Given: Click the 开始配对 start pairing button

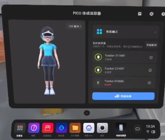Looking at the screenshot, I should (x=151, y=45).
